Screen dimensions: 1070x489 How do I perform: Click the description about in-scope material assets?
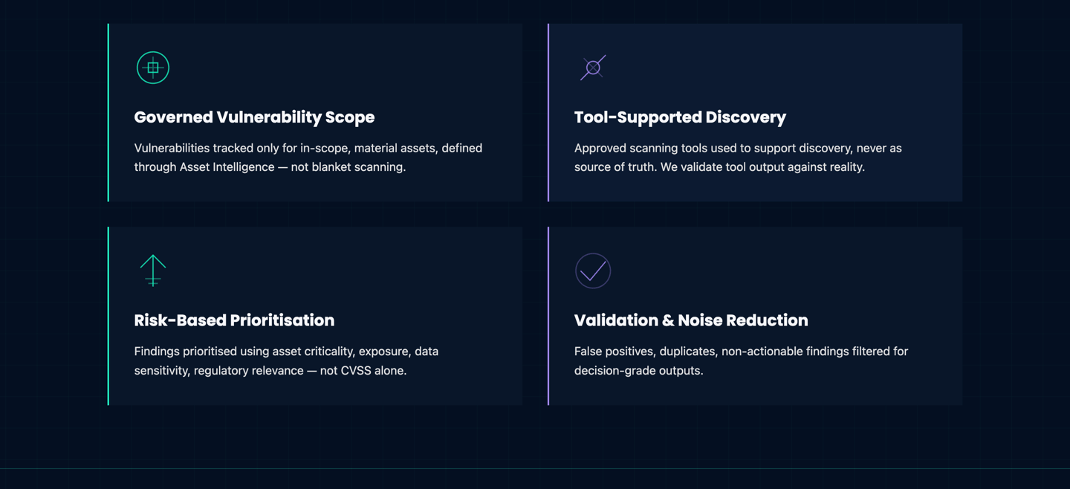tap(308, 158)
